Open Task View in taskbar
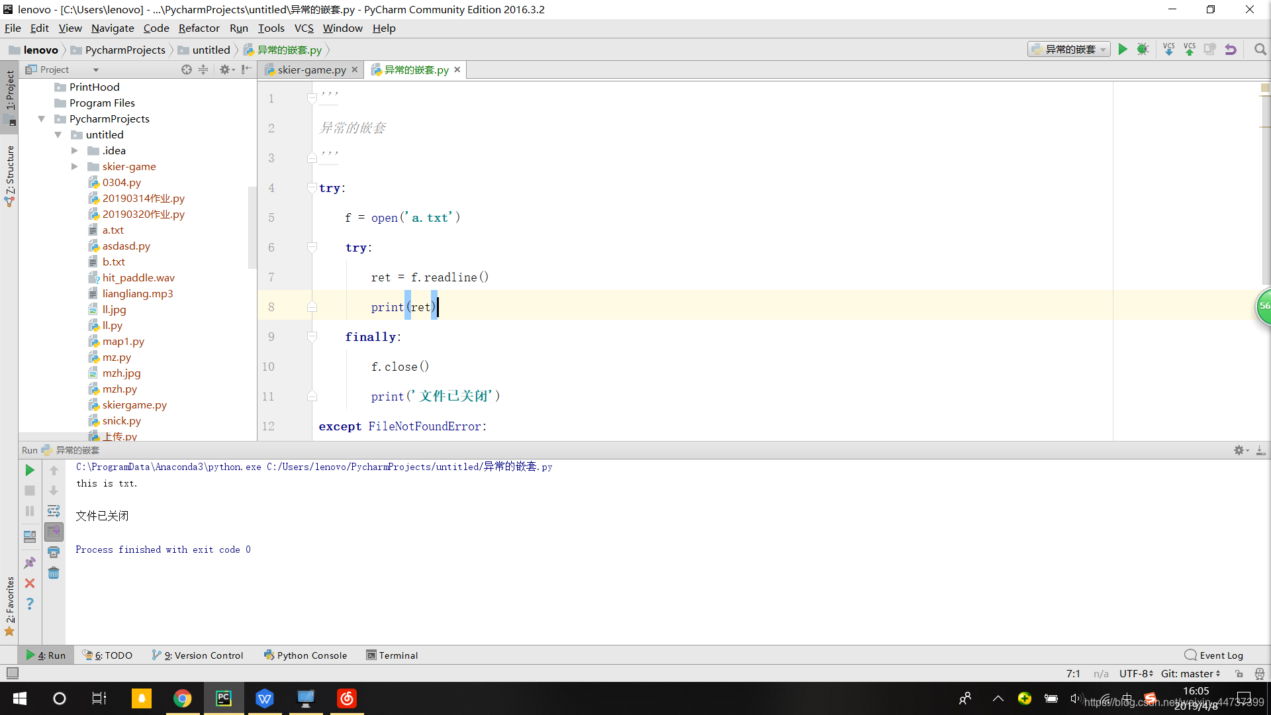 click(99, 698)
